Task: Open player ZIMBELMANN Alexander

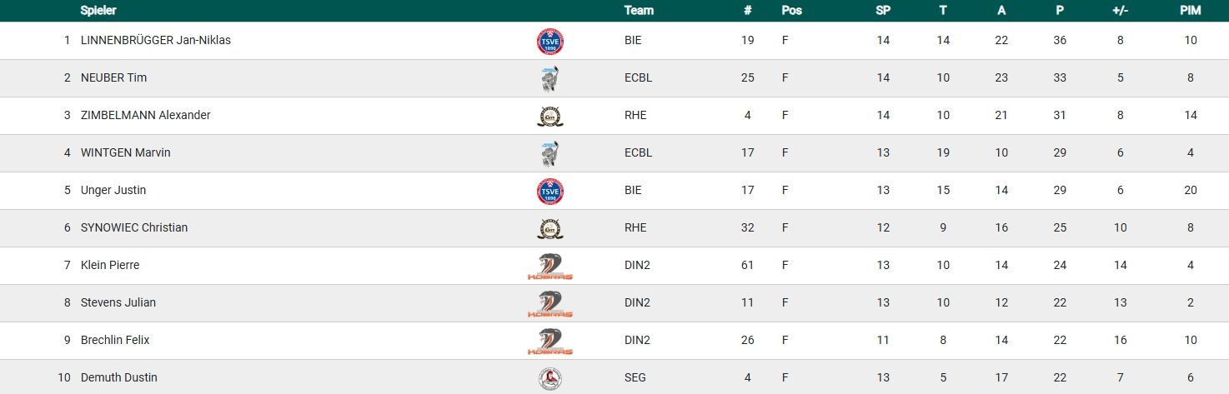Action: point(145,115)
